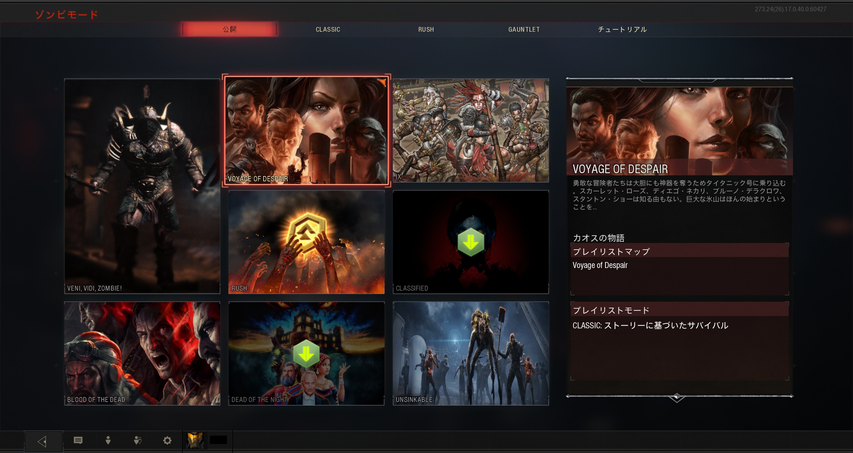853x453 pixels.
Task: Choose the Veni, Vidi, Zombie! tile
Action: [x=142, y=186]
